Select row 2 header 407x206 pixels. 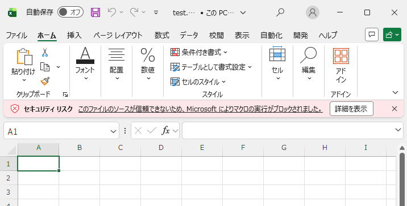tap(9, 178)
